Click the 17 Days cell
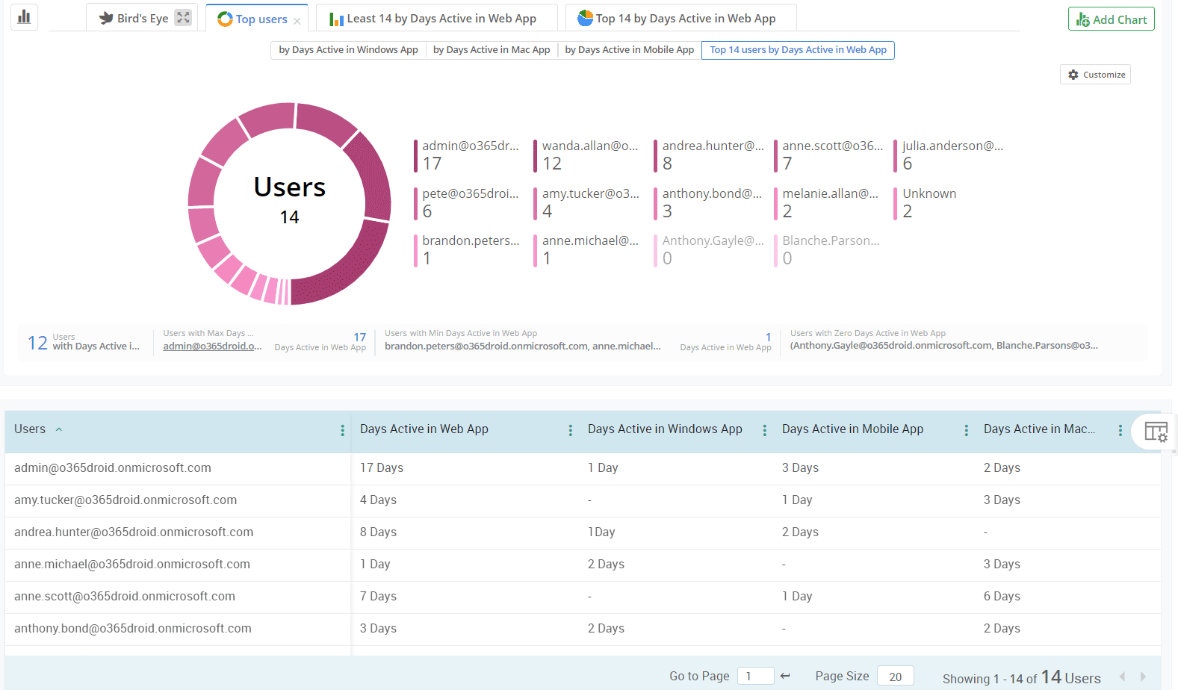The image size is (1178, 690). pyautogui.click(x=382, y=468)
